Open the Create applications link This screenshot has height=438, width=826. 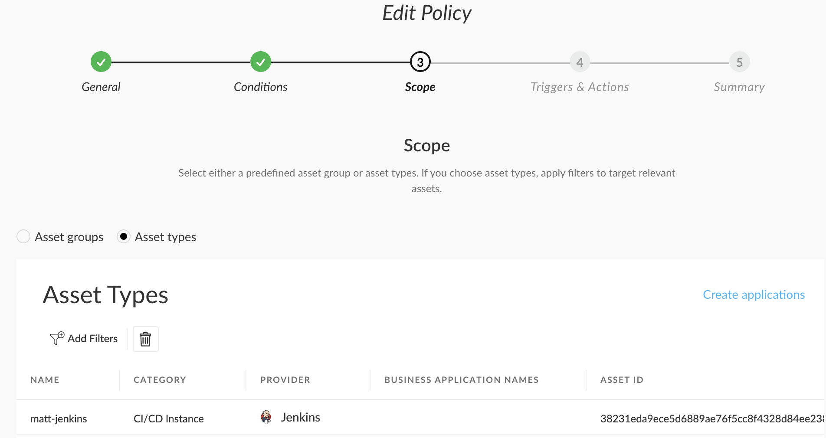754,295
